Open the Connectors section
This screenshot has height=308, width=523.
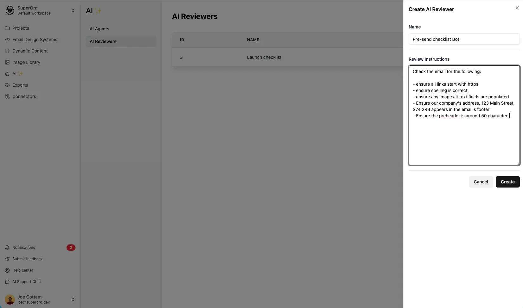(x=23, y=96)
